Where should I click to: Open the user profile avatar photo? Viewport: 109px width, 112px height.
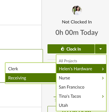click(x=77, y=10)
